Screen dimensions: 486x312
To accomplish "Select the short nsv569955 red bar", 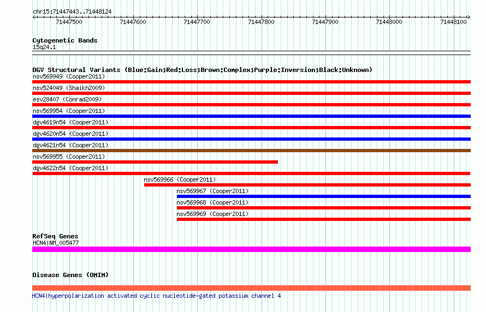I will click(155, 162).
